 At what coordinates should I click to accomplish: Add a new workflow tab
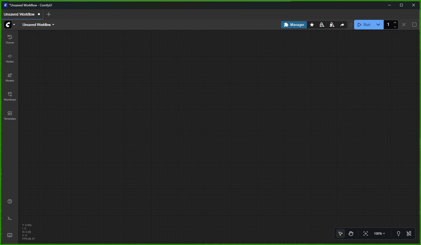pos(49,14)
